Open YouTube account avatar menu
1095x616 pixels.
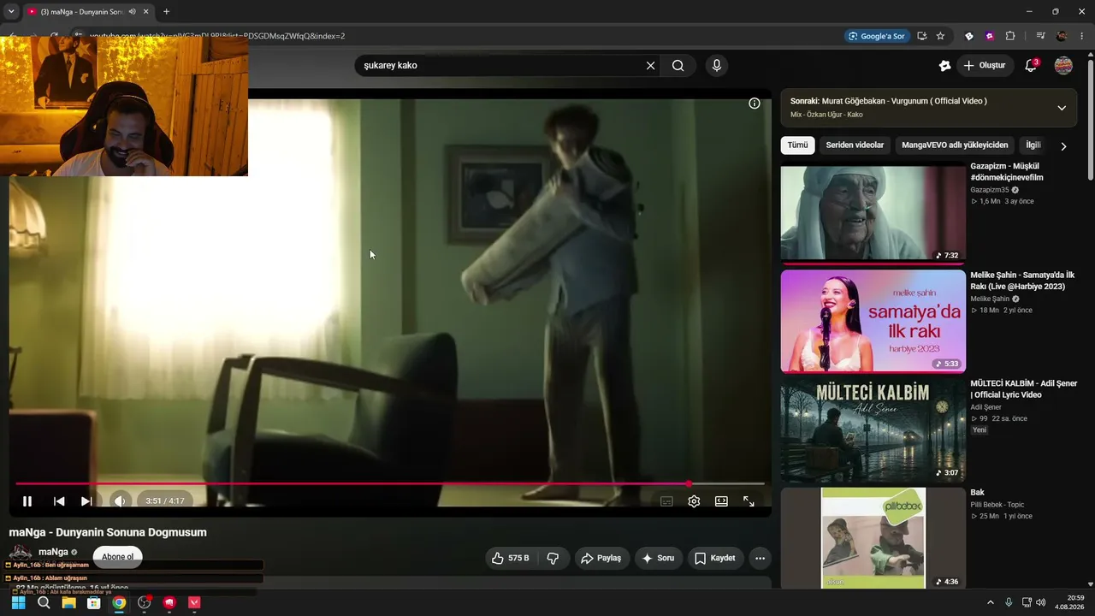click(x=1063, y=66)
